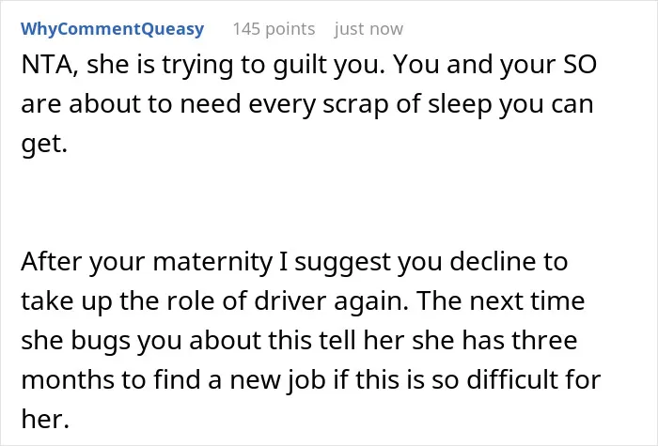This screenshot has width=658, height=446.
Task: Click the word 'guilt' in first line
Action: [x=300, y=66]
